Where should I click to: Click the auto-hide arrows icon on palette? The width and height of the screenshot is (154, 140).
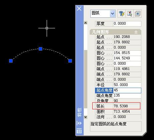tap(79, 123)
